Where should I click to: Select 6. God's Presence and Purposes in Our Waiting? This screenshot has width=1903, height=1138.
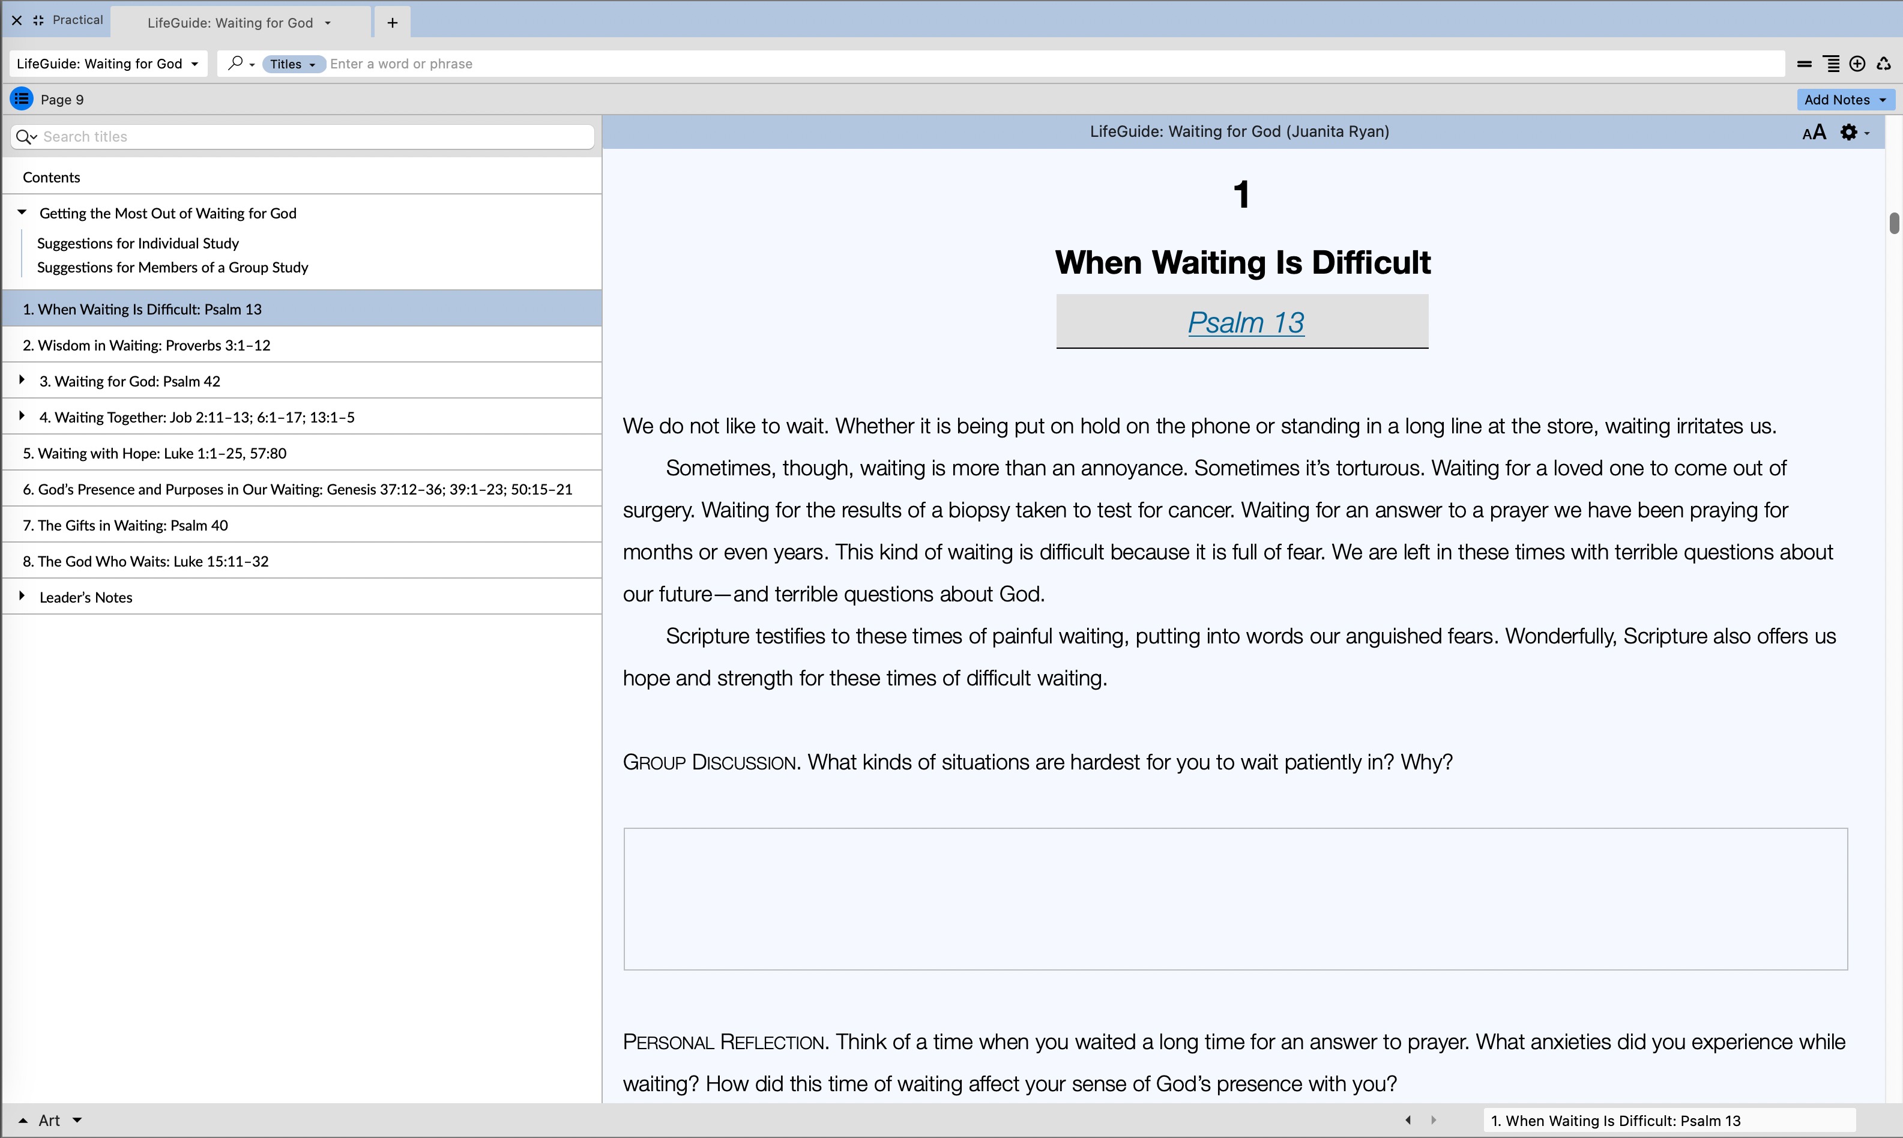pos(302,489)
